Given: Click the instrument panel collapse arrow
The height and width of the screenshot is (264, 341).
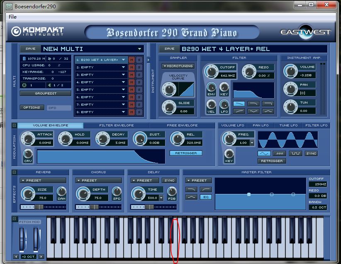Looking at the screenshot, I should 149,60.
